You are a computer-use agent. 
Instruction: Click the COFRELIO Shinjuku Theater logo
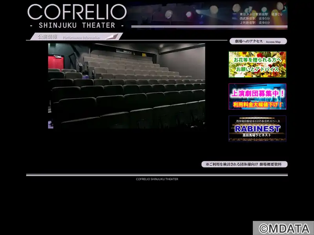click(x=77, y=16)
